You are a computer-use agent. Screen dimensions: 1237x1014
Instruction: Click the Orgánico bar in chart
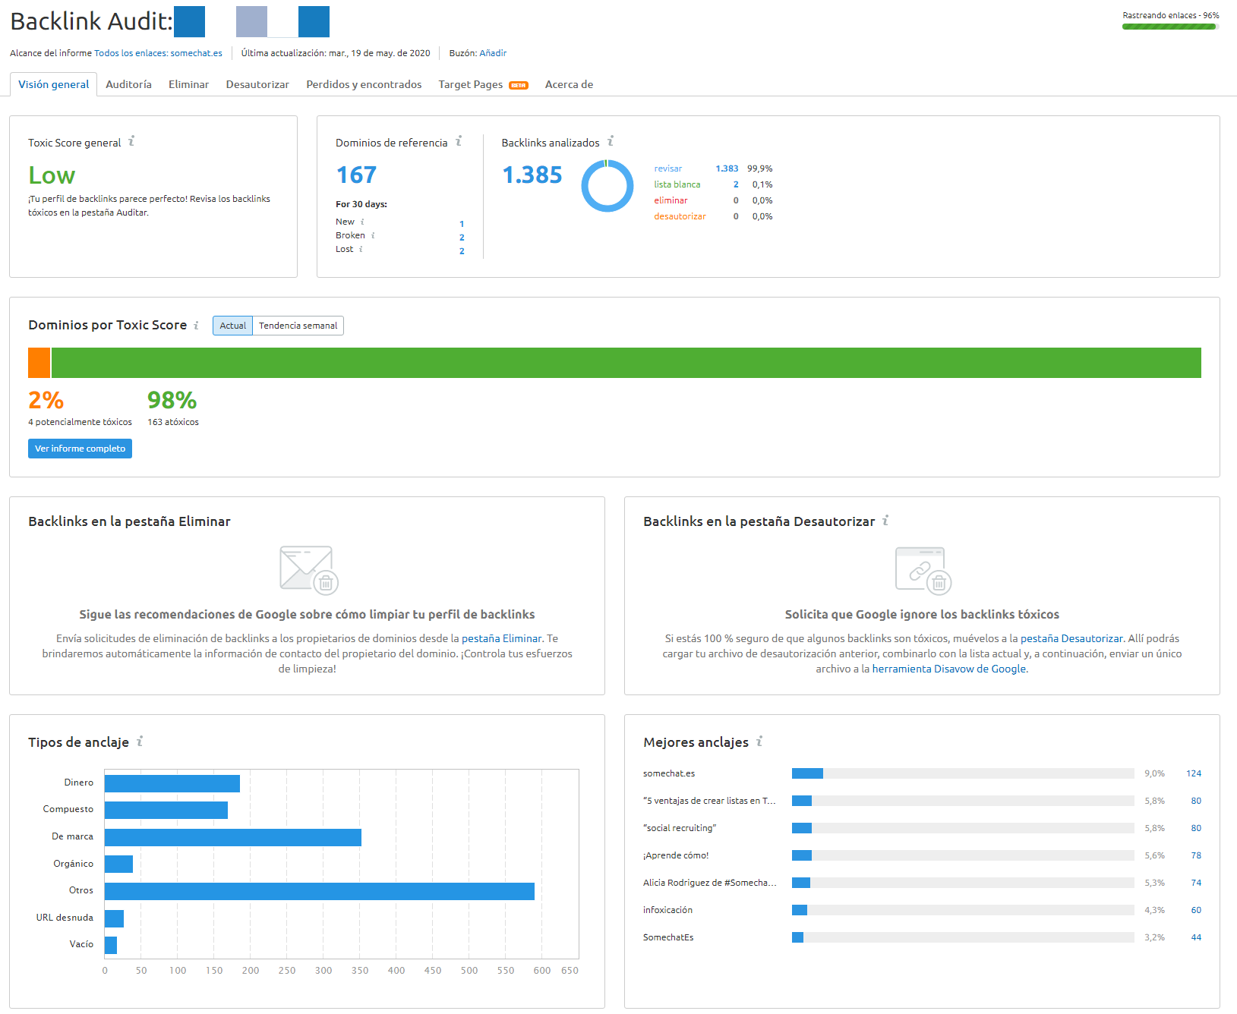pyautogui.click(x=118, y=864)
